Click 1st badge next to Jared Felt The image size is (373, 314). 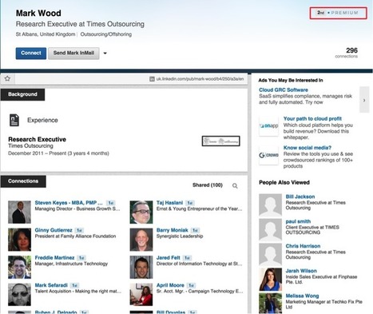point(187,258)
